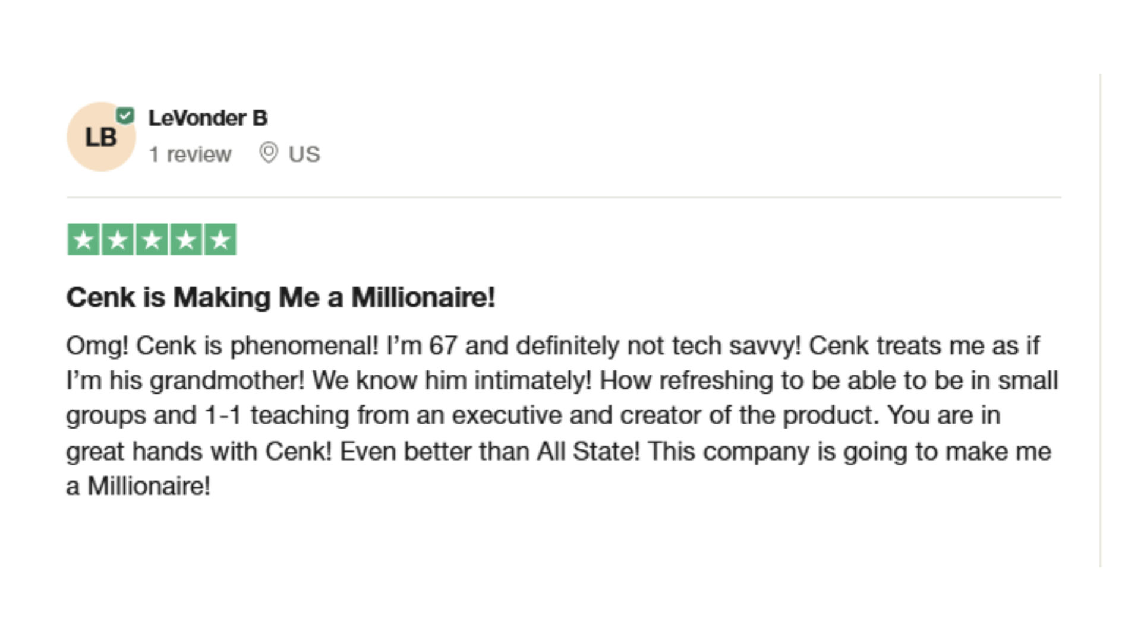Click the second green rating star
The width and height of the screenshot is (1141, 641).
(118, 240)
